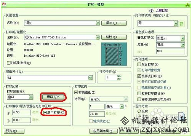The height and width of the screenshot is (137, 192).
Task: Open the 打印范围 窗口 dropdown
Action: (x=31, y=97)
